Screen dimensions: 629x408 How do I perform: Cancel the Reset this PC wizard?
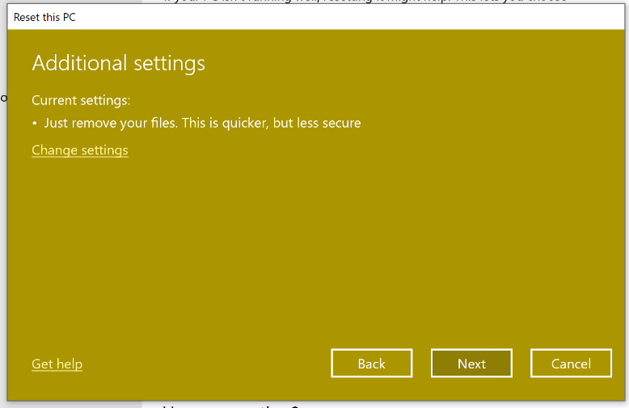[x=571, y=364]
